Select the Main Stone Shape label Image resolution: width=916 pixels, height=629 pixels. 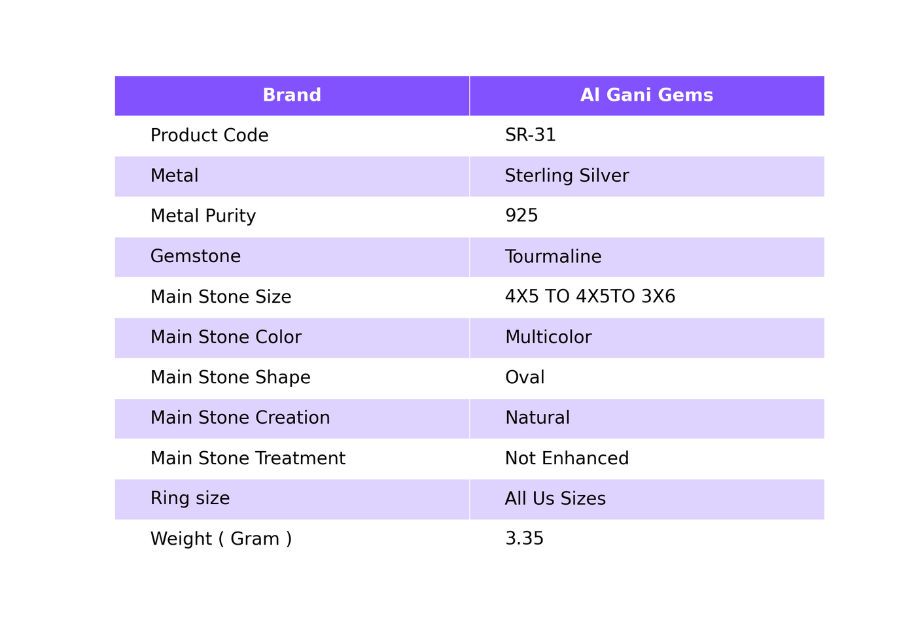[230, 378]
